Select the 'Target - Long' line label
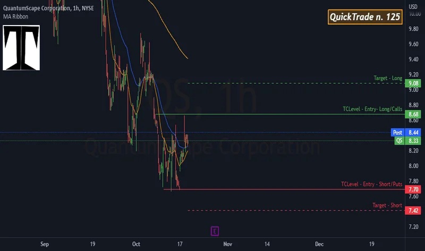This screenshot has width=425, height=251. coord(388,78)
